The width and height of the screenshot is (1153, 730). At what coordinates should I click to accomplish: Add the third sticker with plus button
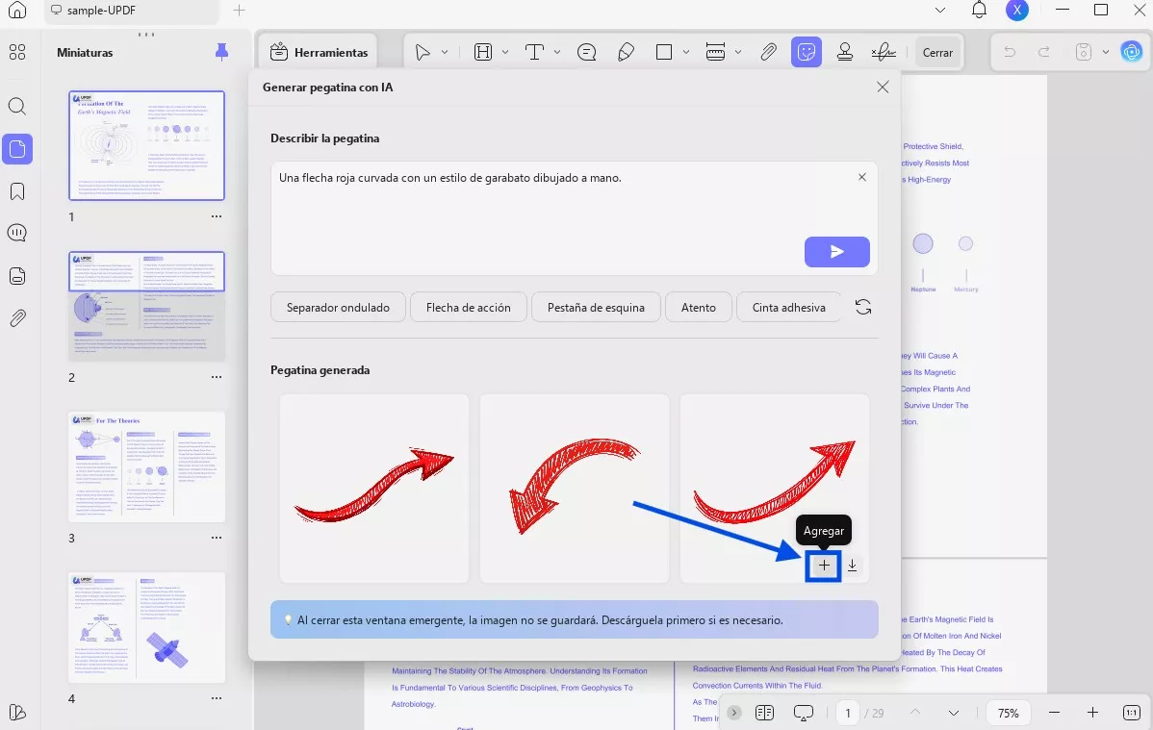tap(824, 566)
